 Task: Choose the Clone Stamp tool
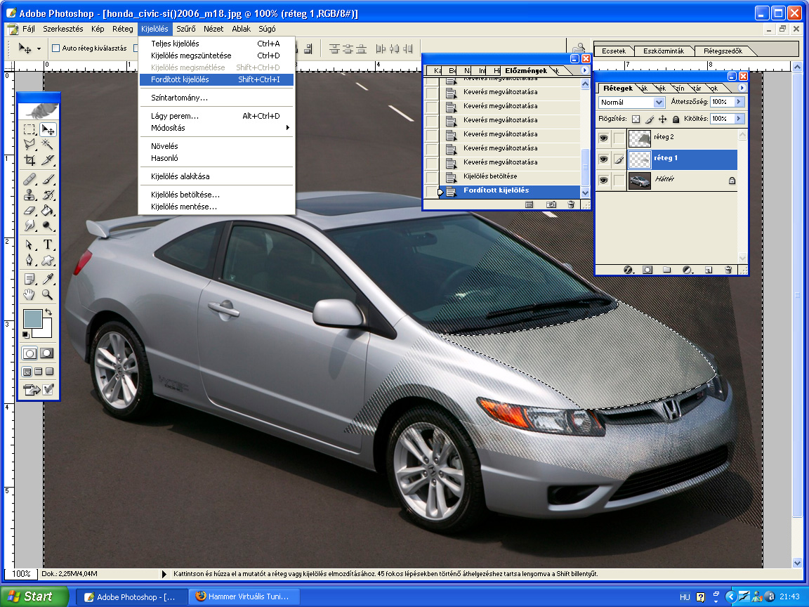(x=29, y=195)
